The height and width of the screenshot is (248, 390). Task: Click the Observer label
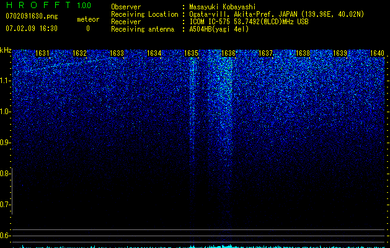click(x=126, y=7)
